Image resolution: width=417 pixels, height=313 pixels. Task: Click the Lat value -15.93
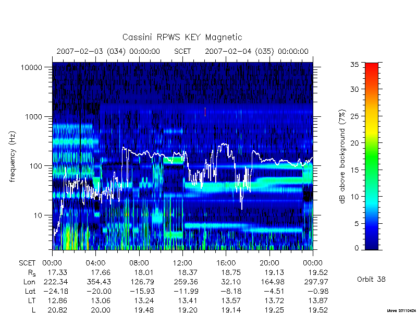click(x=142, y=292)
